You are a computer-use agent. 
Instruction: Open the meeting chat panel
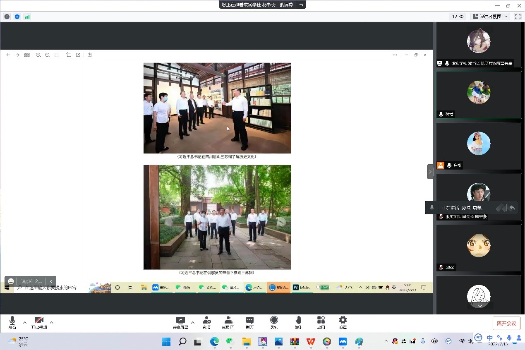tap(250, 322)
